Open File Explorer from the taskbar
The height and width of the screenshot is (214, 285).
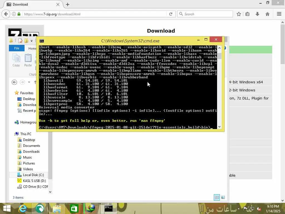click(57, 208)
